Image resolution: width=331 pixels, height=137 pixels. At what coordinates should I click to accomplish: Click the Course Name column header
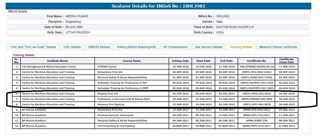point(132,61)
